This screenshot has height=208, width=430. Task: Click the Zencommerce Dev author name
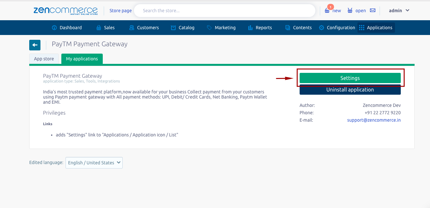382,105
